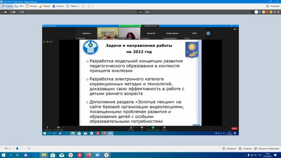
Task: Click the zoom-in plus button
Action: tap(29, 148)
